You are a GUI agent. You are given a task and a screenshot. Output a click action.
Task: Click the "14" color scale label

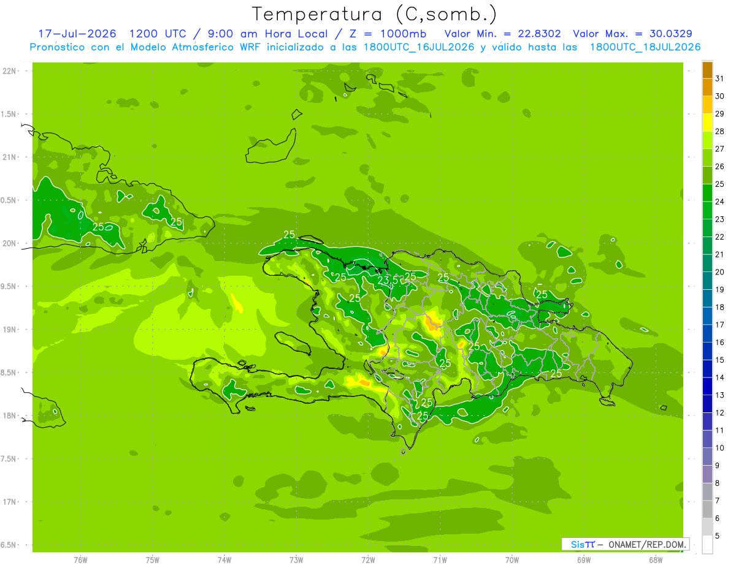[x=720, y=377]
